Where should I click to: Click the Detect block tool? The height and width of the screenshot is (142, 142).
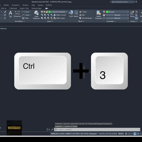76,14
